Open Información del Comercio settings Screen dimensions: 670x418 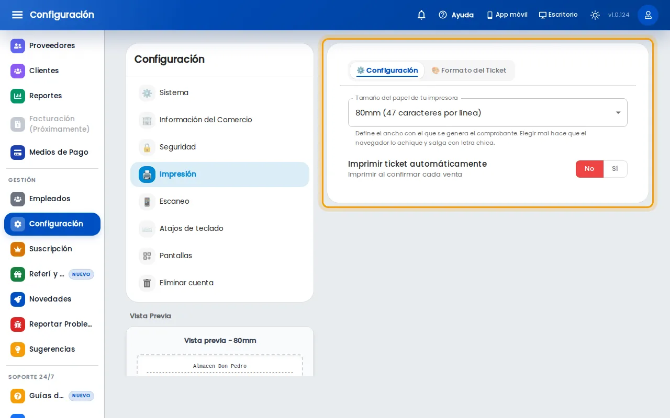[x=220, y=120]
